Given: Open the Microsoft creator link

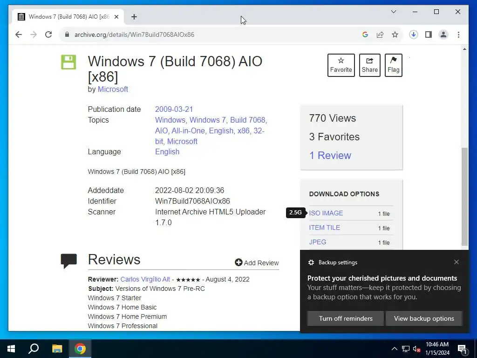Looking at the screenshot, I should coord(113,89).
